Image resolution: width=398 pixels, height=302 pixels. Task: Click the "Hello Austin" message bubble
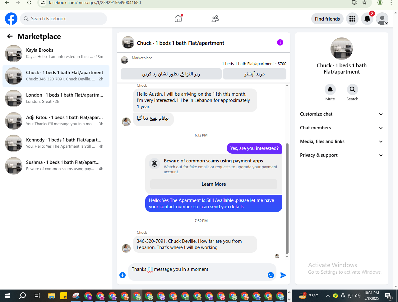[195, 100]
